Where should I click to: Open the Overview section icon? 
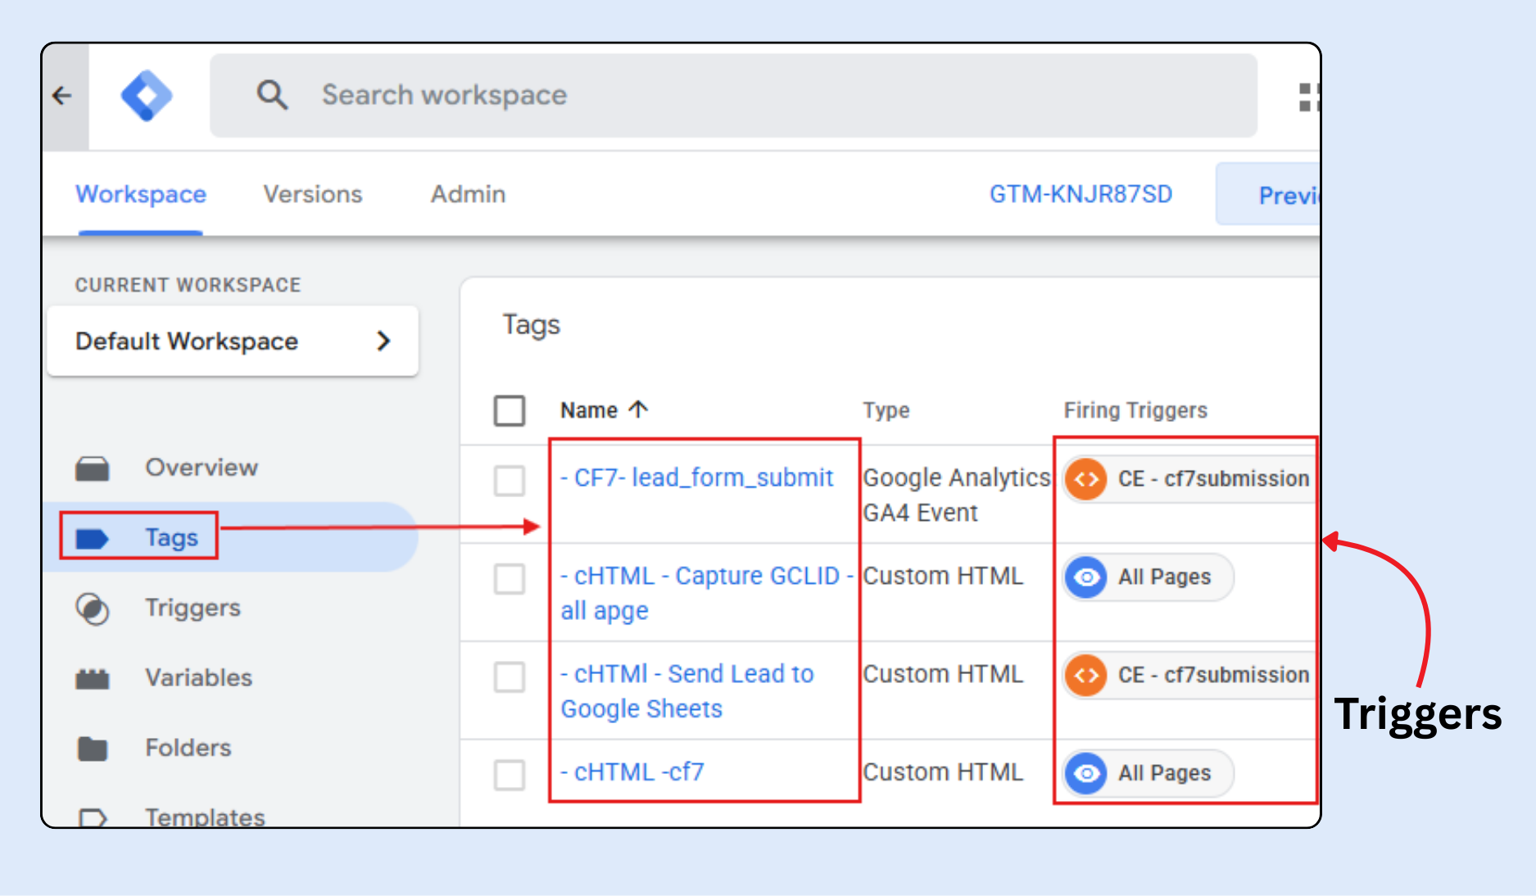pos(93,468)
